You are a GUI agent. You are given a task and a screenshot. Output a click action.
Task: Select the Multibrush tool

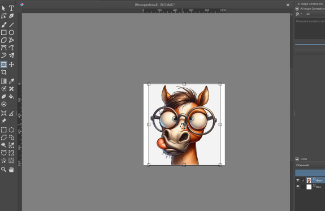coord(11,55)
